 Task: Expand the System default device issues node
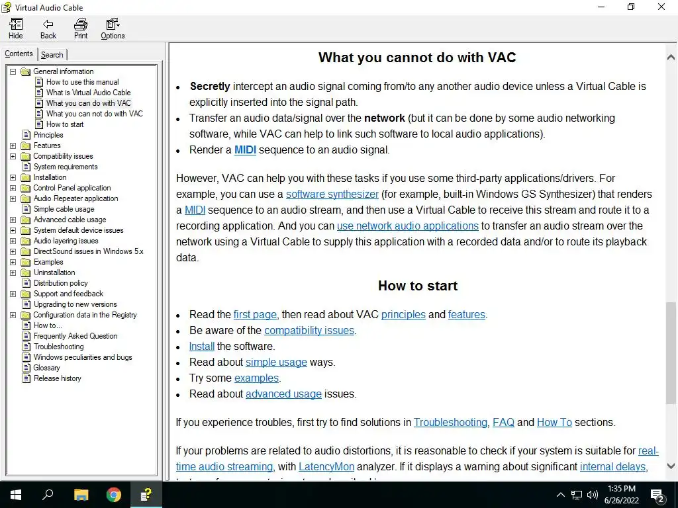point(13,230)
